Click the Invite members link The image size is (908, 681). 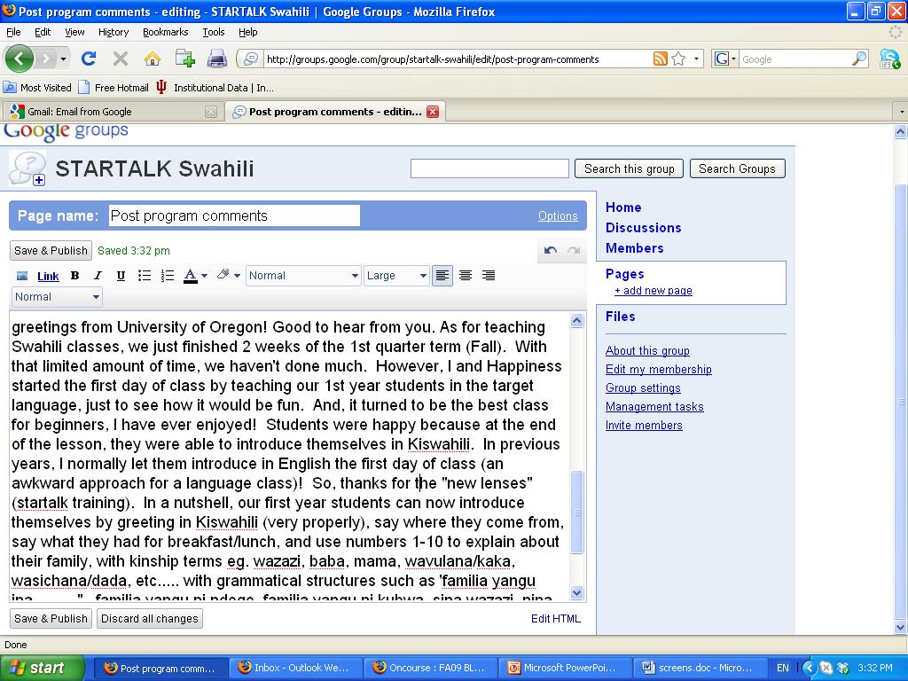644,425
